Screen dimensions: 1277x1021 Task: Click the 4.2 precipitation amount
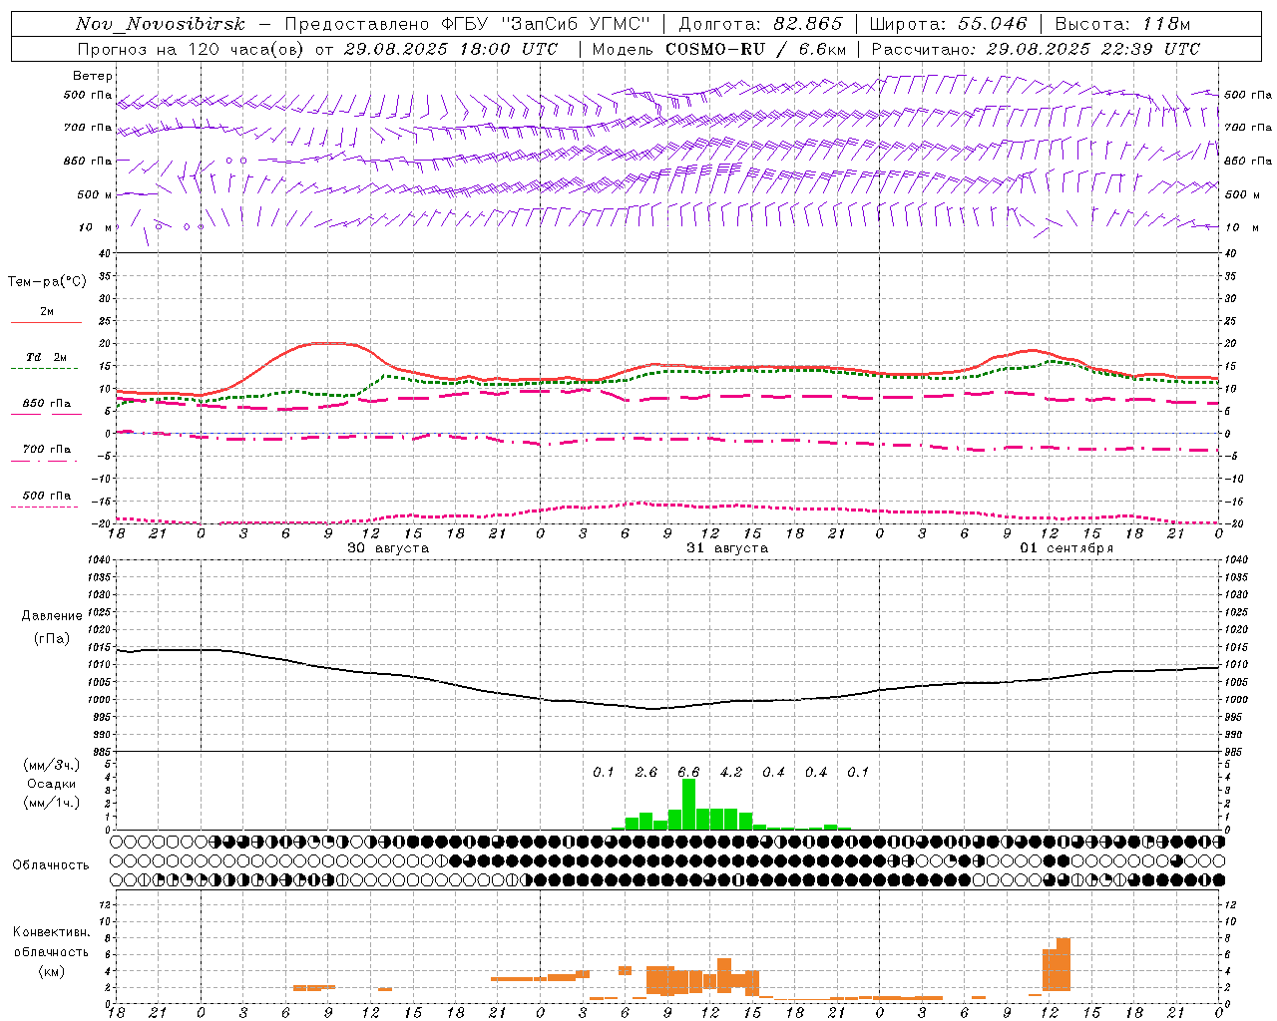731,773
